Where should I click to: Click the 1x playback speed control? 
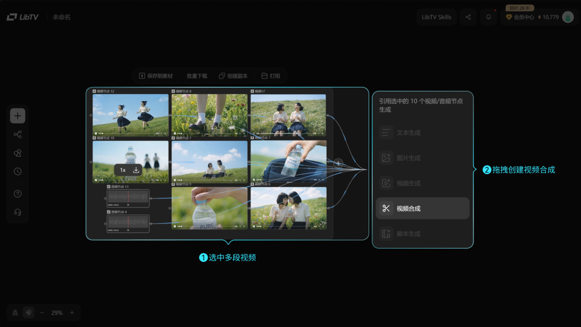[123, 170]
